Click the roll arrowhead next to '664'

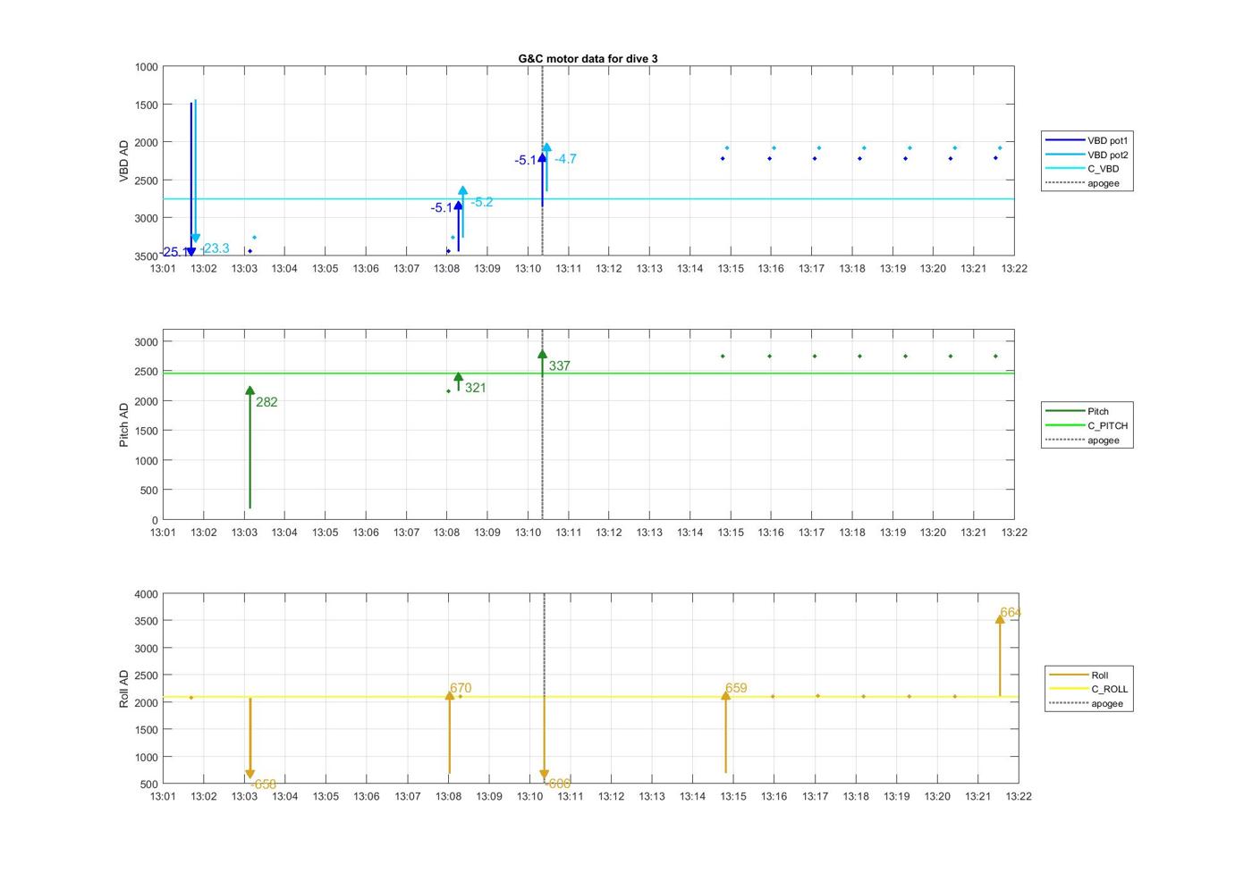pyautogui.click(x=1000, y=618)
